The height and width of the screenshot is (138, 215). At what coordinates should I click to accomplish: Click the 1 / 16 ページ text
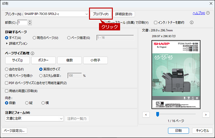(176, 121)
